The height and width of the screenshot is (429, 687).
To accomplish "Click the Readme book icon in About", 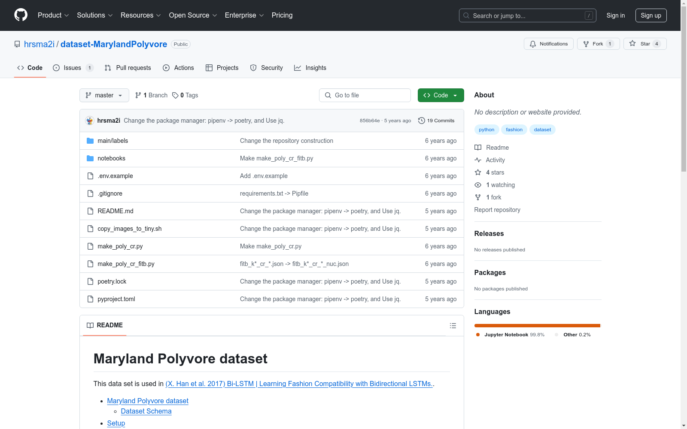I will 478,148.
